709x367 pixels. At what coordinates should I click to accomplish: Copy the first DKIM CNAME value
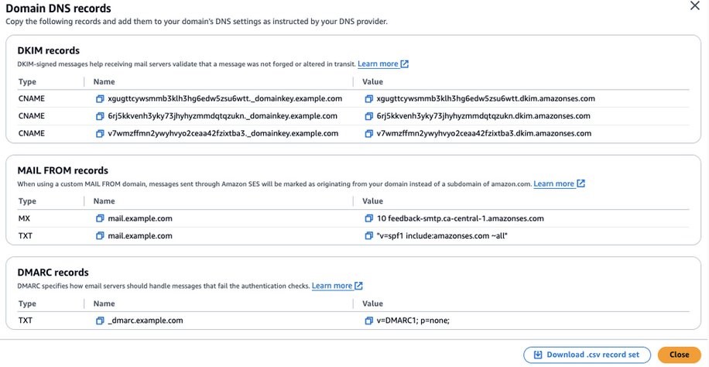[369, 98]
